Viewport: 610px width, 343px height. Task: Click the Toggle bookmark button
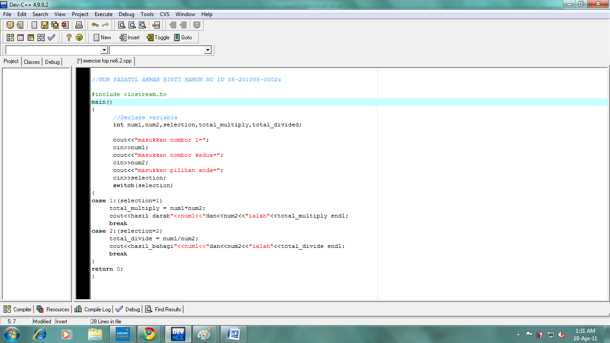(x=158, y=38)
